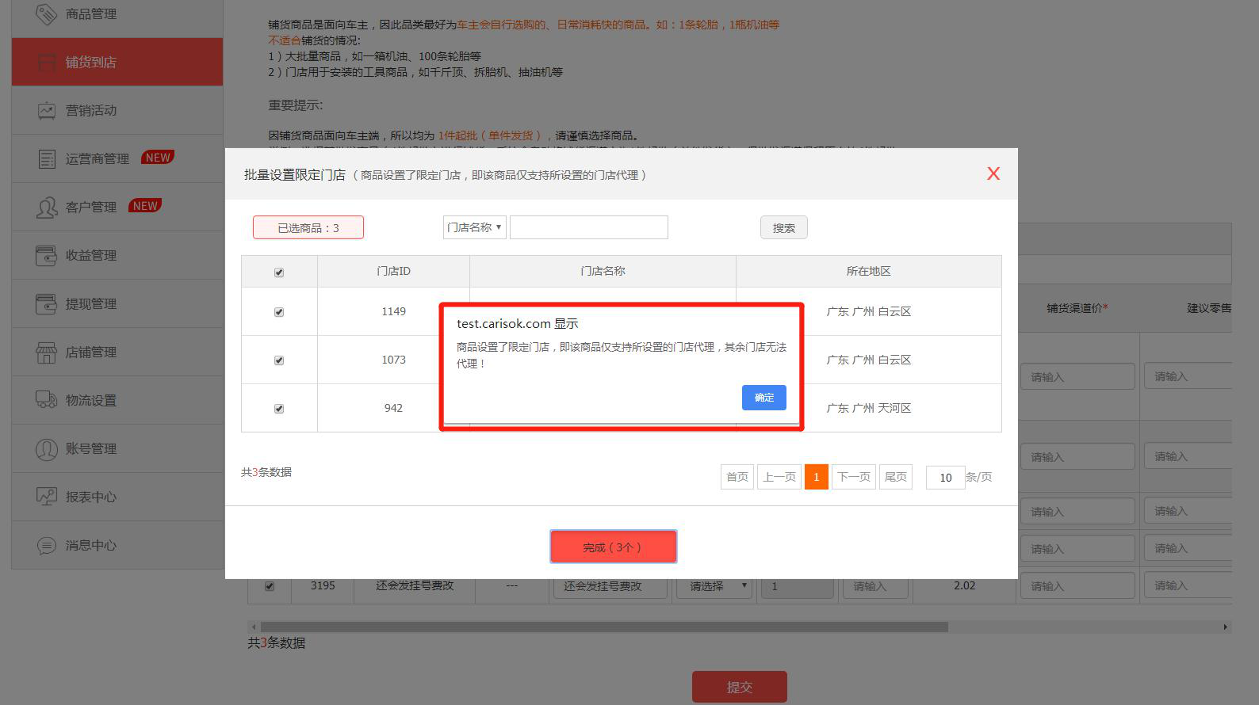Uncheck the checkbox for store ID 942
The width and height of the screenshot is (1259, 705).
coord(279,409)
